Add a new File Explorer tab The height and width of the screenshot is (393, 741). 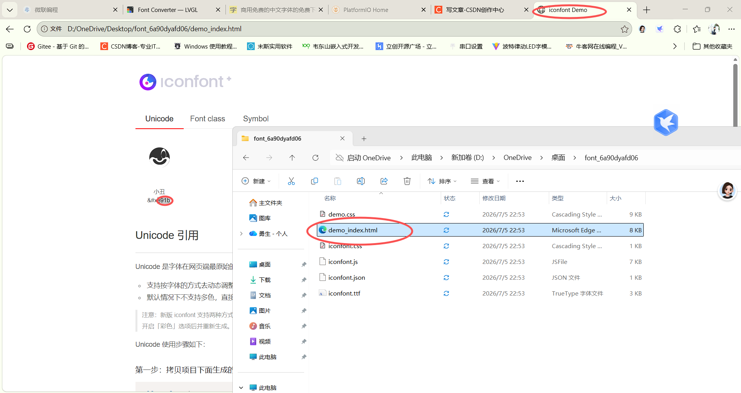pos(364,139)
